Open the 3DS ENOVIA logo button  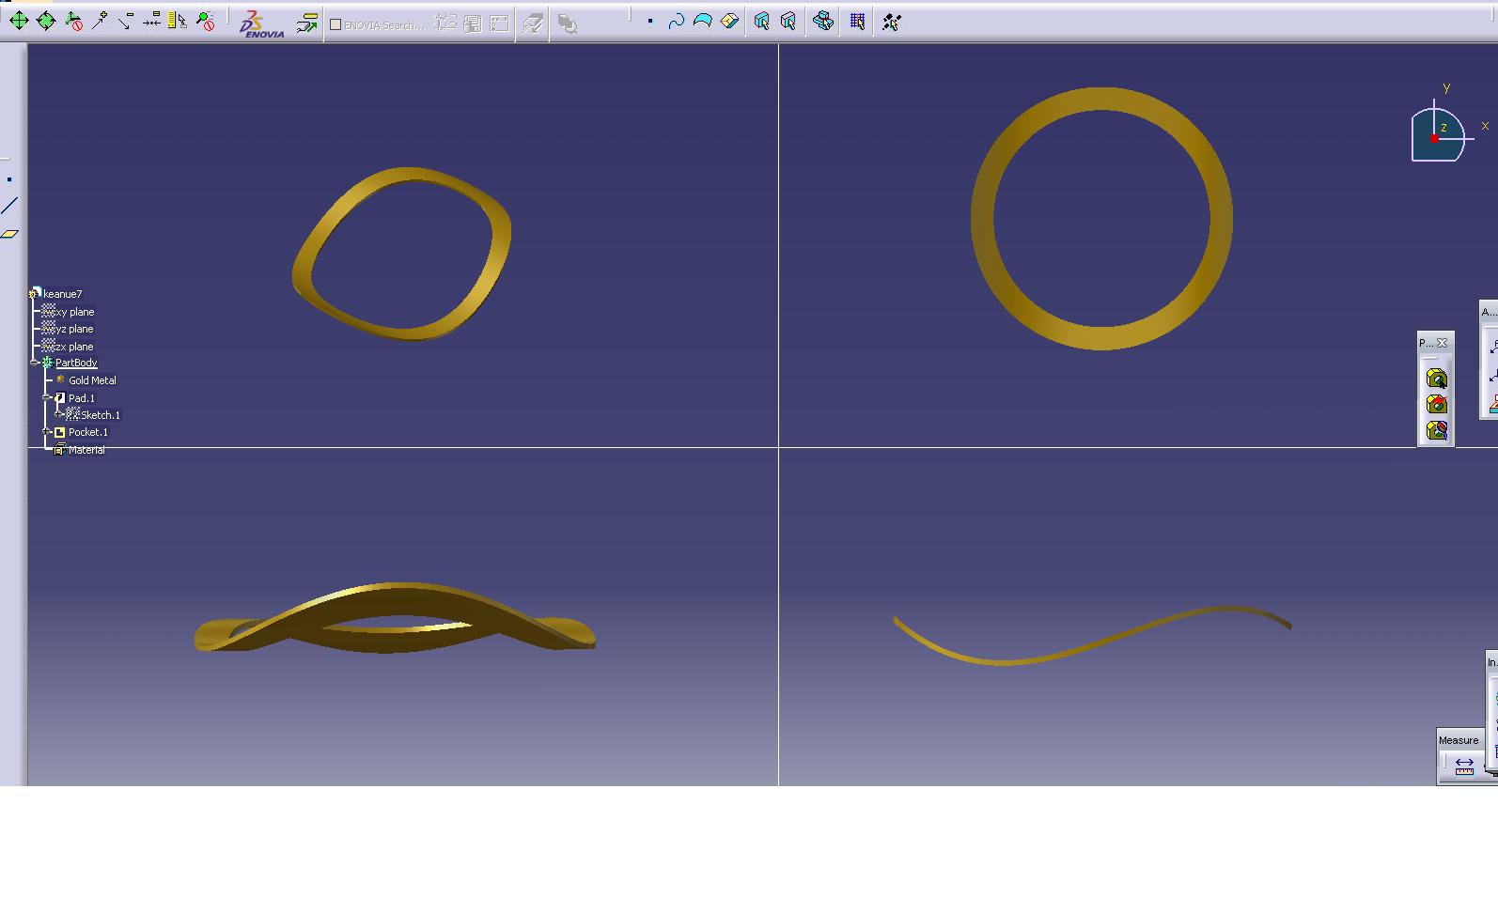pyautogui.click(x=261, y=23)
